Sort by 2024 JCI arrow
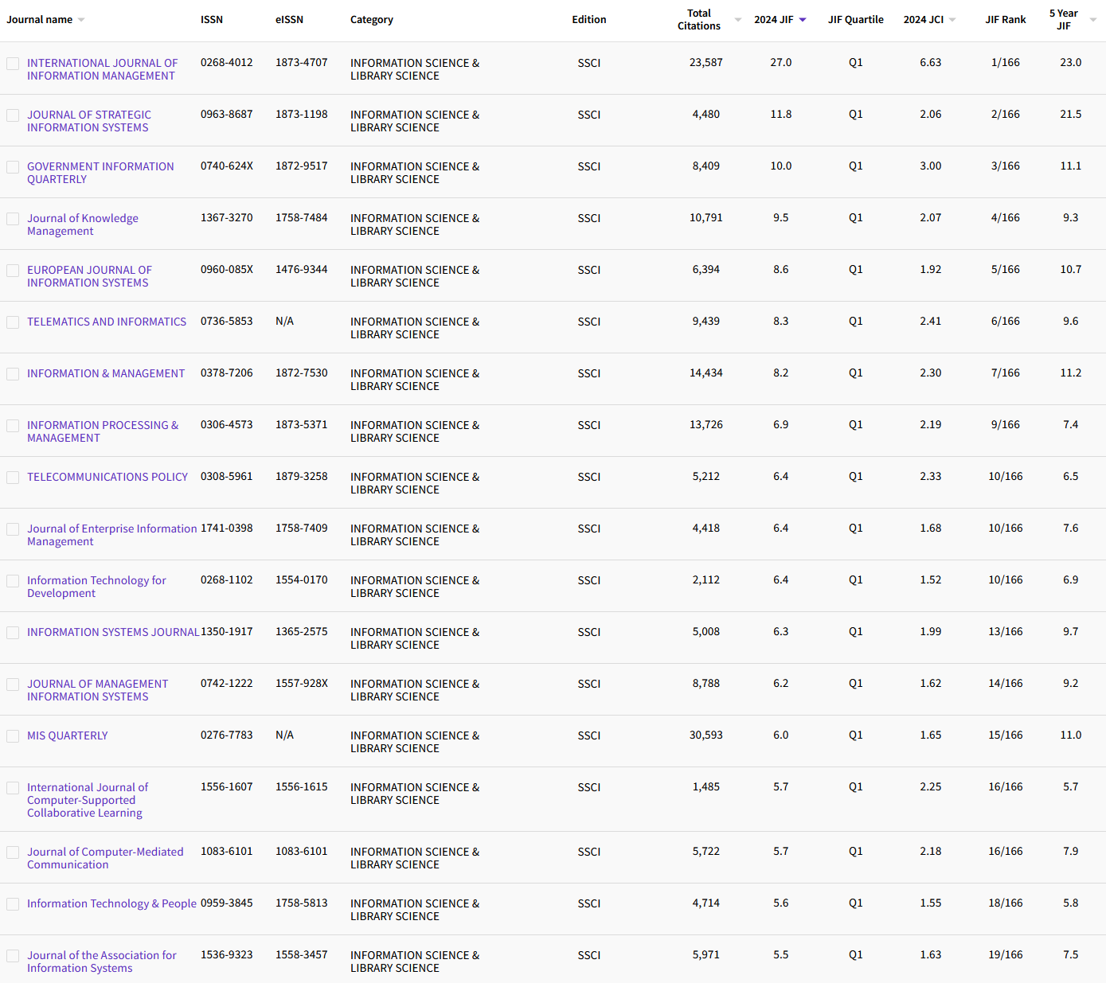Viewport: 1106px width, 983px height. 952,20
